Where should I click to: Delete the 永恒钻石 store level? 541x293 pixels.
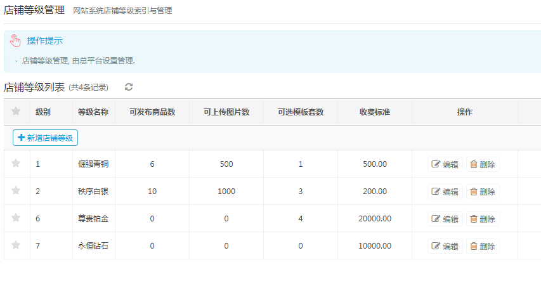click(482, 246)
